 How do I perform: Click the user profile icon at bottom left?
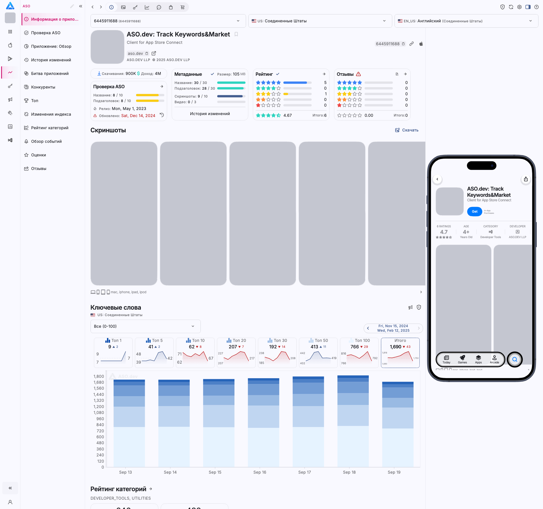[10, 502]
